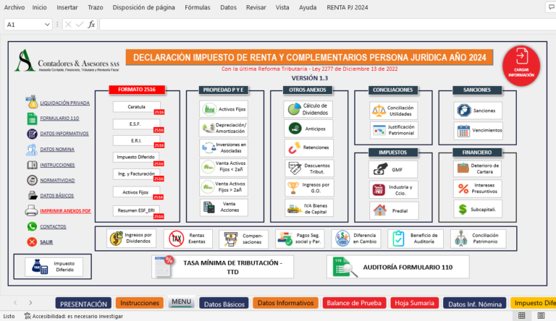This screenshot has height=321, width=556.
Task: Click the printer icon for Imprimir Anexos PDF
Action: point(32,211)
